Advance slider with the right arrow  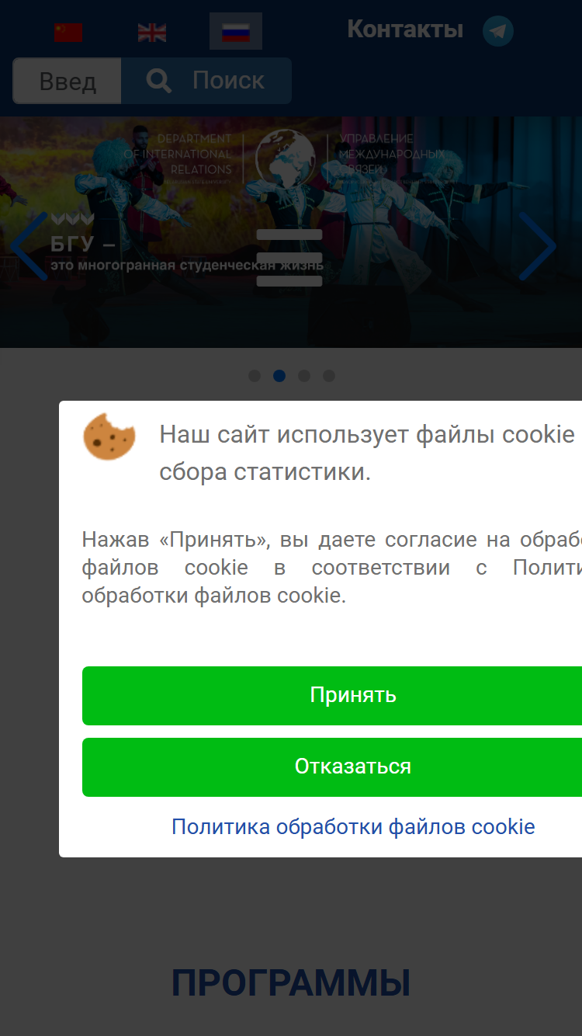tap(537, 246)
